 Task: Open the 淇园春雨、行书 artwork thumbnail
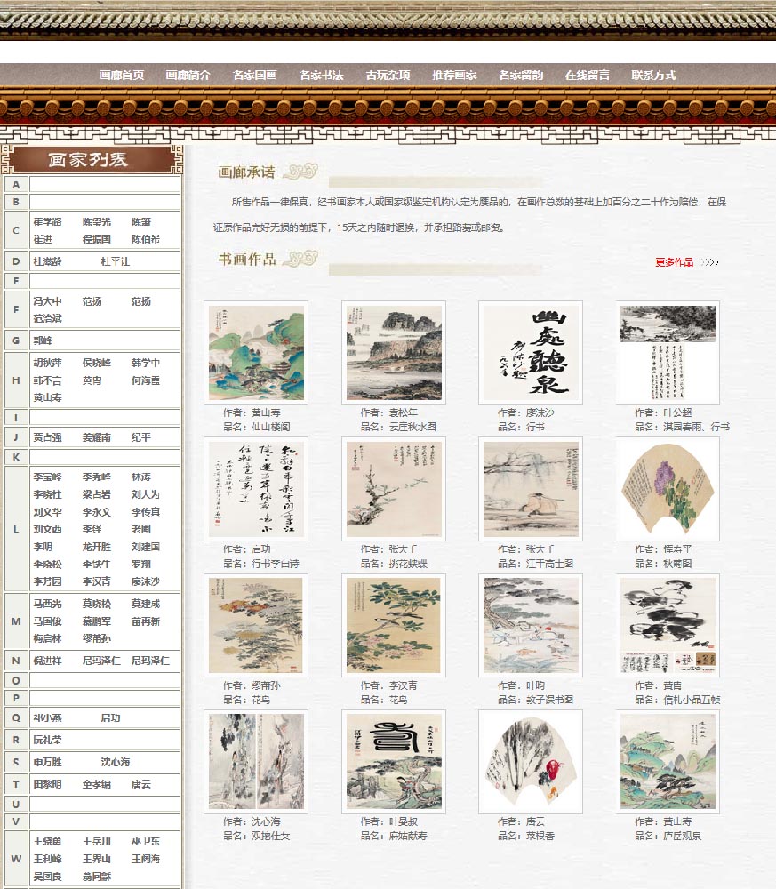click(668, 353)
